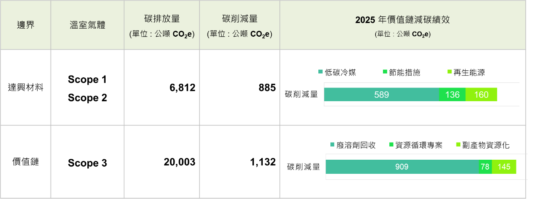Click the 低碳冷媒 legend color square

(320, 73)
